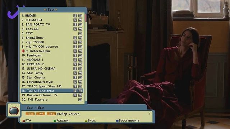230x129 pixels.
Task: Click the scrambled $ icon on BRIDGE row
Action: [x=75, y=16]
